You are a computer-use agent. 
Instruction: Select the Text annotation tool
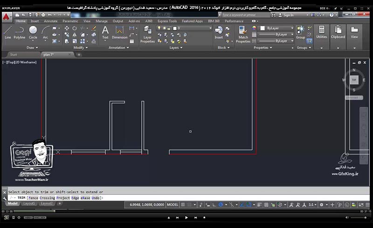click(105, 32)
